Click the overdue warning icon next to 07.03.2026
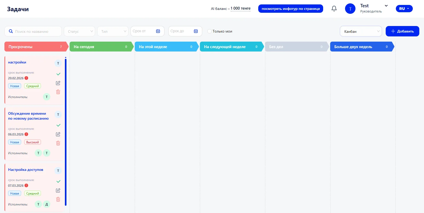Image resolution: width=424 pixels, height=213 pixels. (26, 185)
